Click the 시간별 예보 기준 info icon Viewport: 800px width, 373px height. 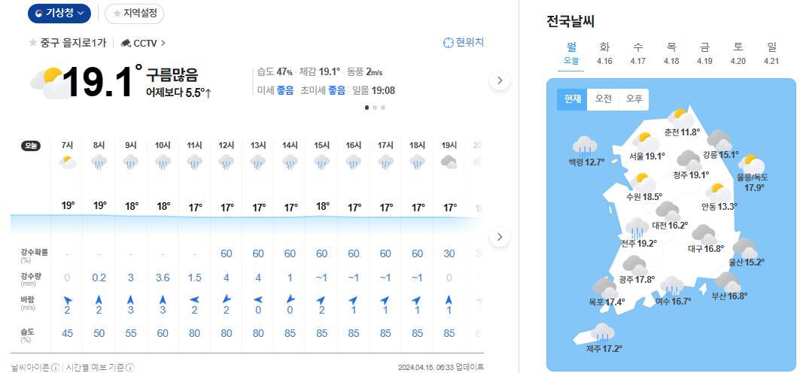[x=130, y=368]
